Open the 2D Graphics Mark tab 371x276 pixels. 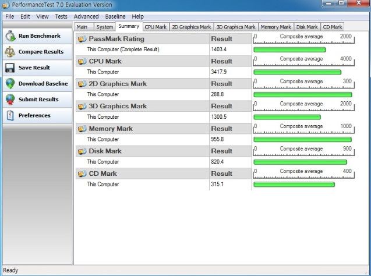(192, 27)
